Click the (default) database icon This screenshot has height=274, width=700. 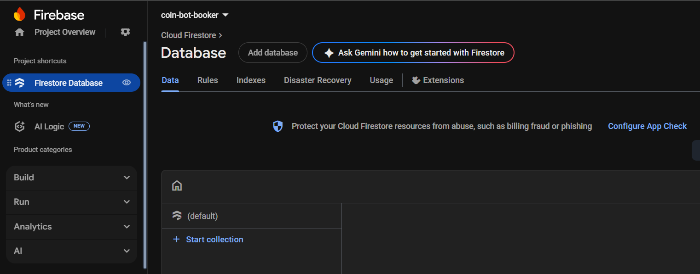[x=177, y=216]
